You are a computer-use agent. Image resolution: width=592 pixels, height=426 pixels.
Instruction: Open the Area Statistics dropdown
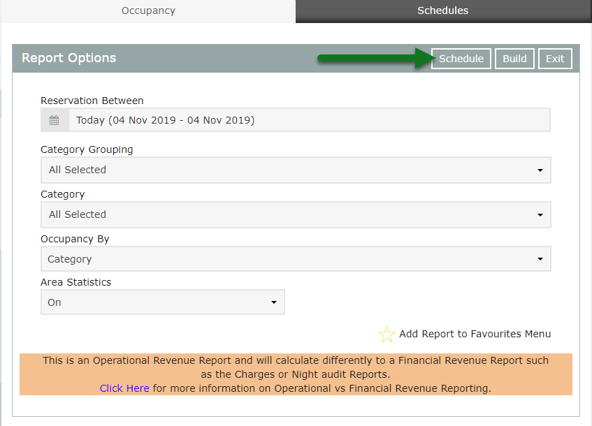pyautogui.click(x=163, y=302)
